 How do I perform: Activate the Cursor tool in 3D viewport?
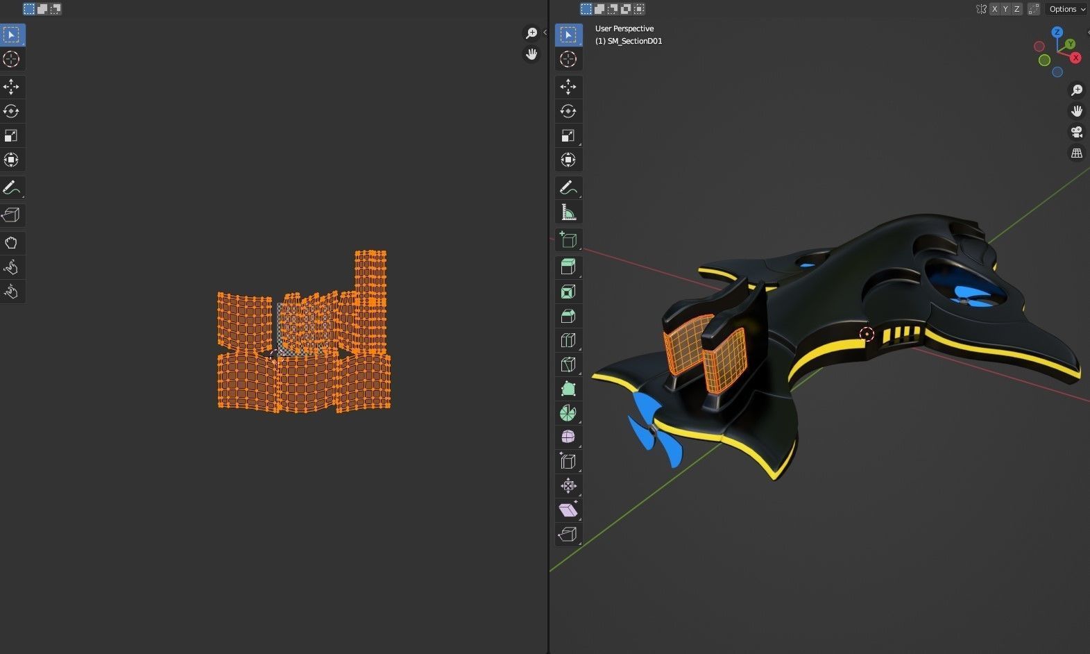click(x=568, y=59)
